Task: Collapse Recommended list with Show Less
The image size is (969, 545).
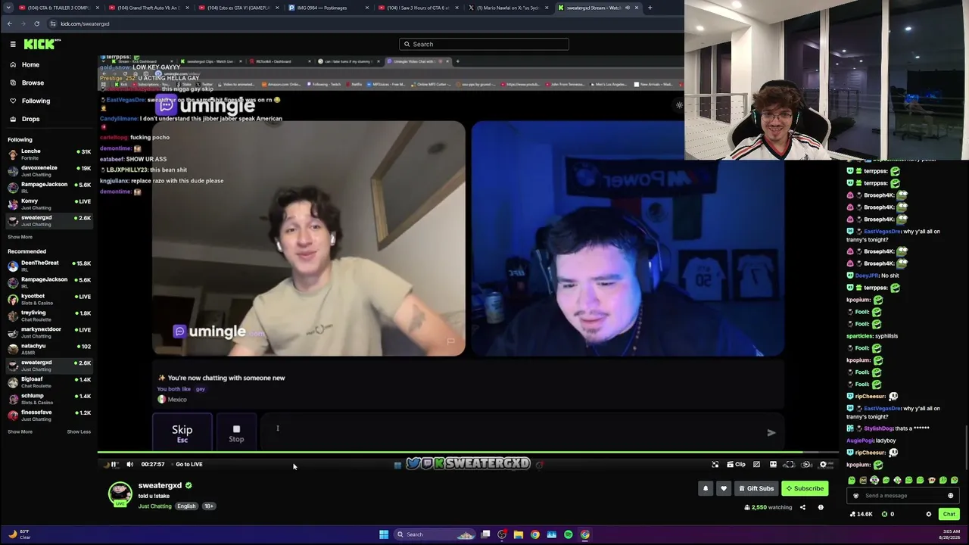Action: [79, 431]
